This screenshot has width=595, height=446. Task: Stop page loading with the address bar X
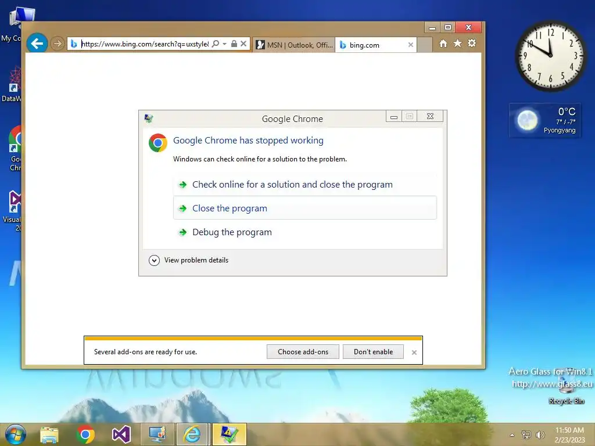click(243, 44)
